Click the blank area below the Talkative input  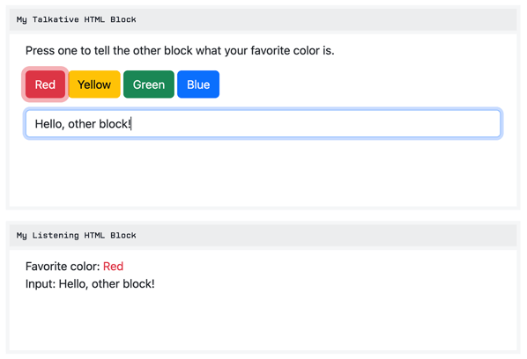point(263,172)
